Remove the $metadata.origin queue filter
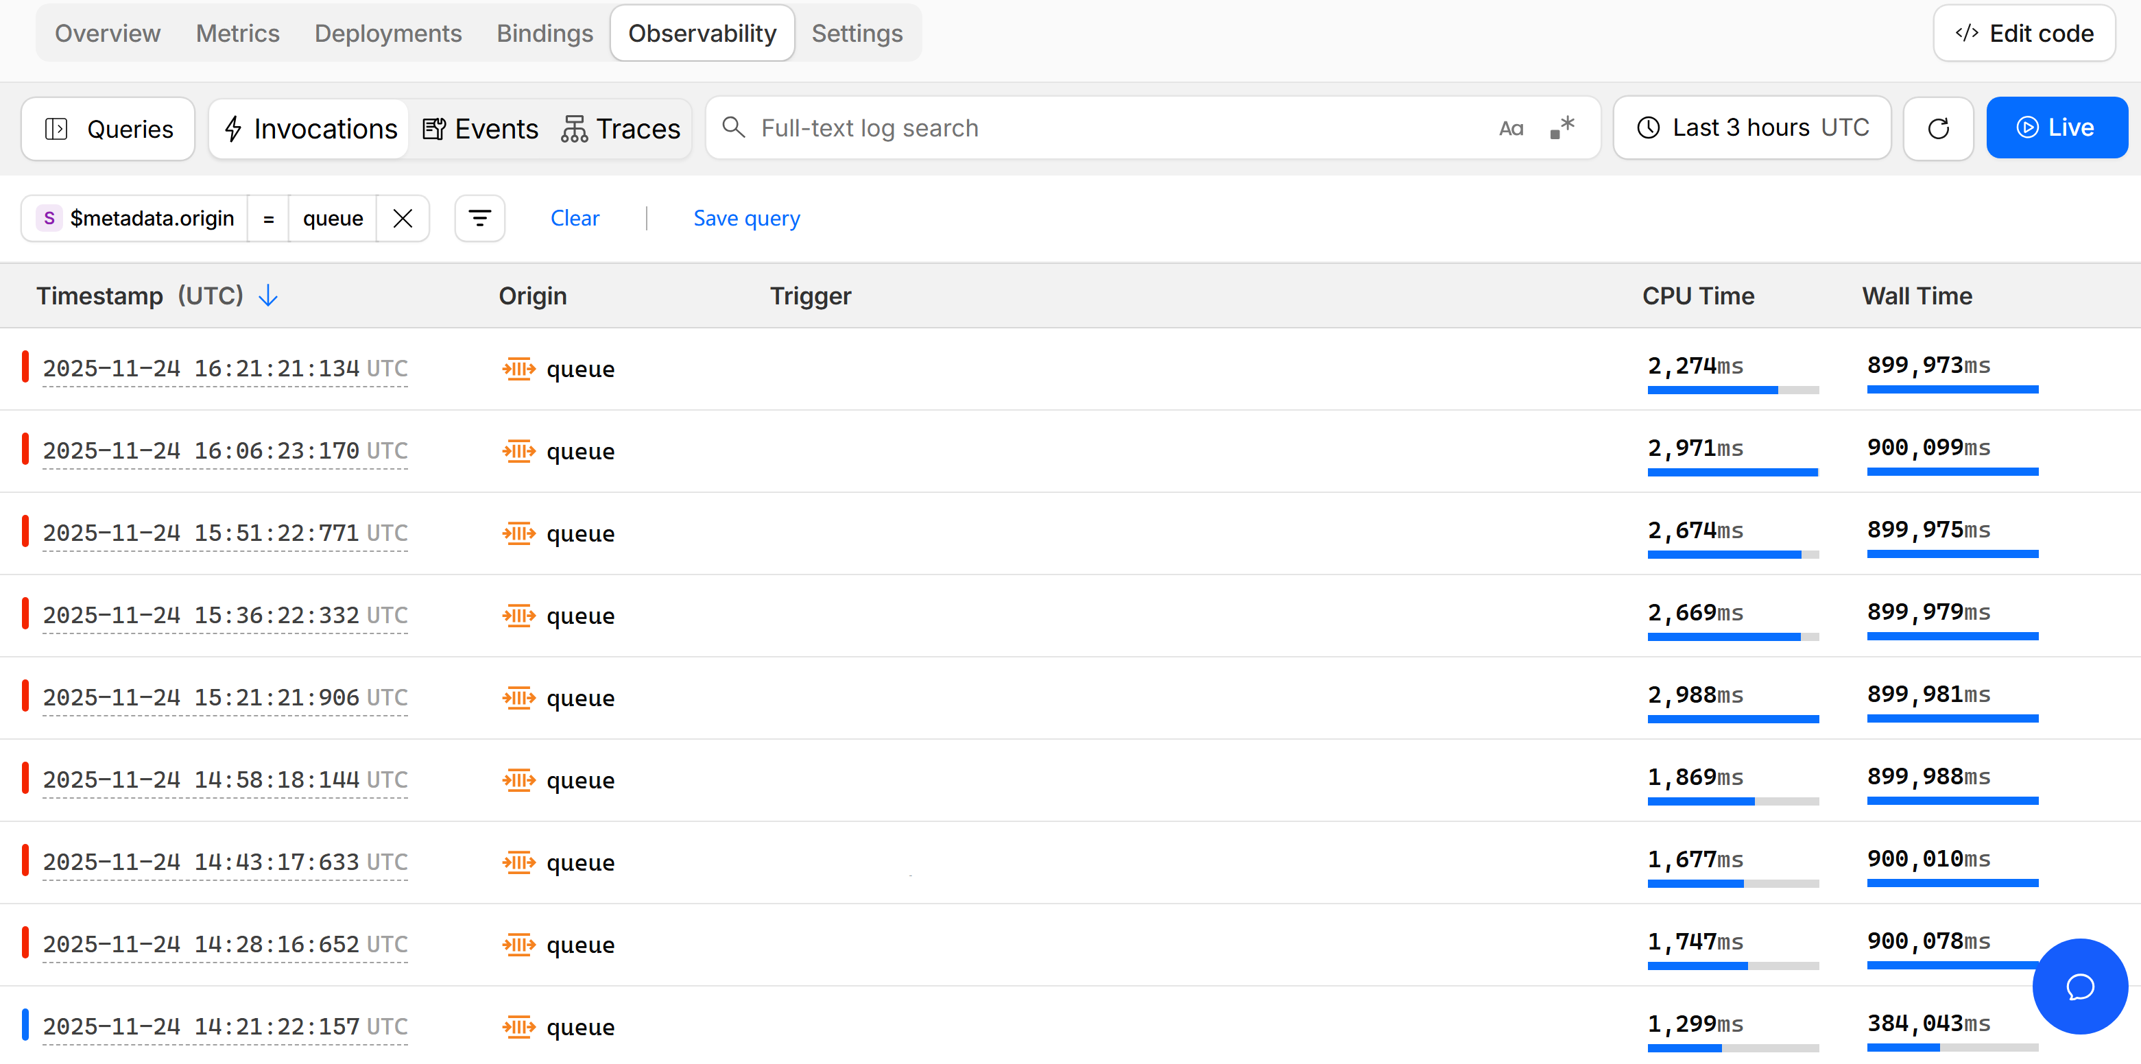 [x=403, y=219]
